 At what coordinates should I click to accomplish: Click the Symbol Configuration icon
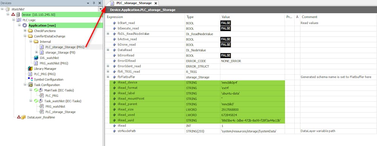30,79
